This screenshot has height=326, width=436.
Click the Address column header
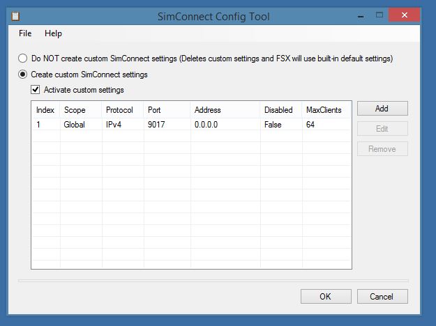click(x=225, y=110)
